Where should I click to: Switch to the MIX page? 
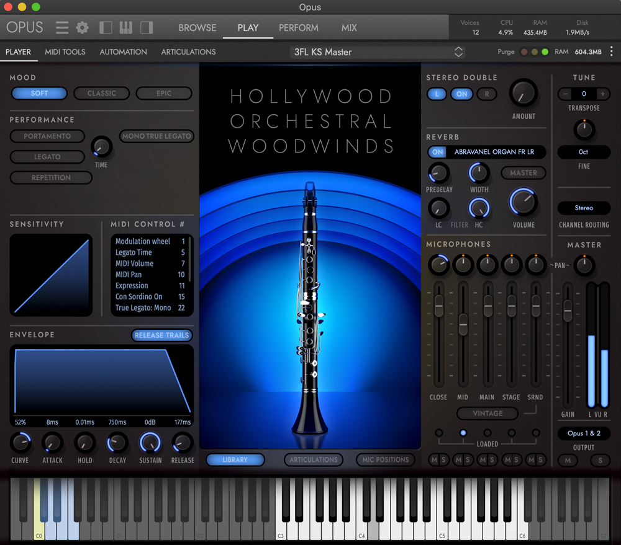coord(349,28)
